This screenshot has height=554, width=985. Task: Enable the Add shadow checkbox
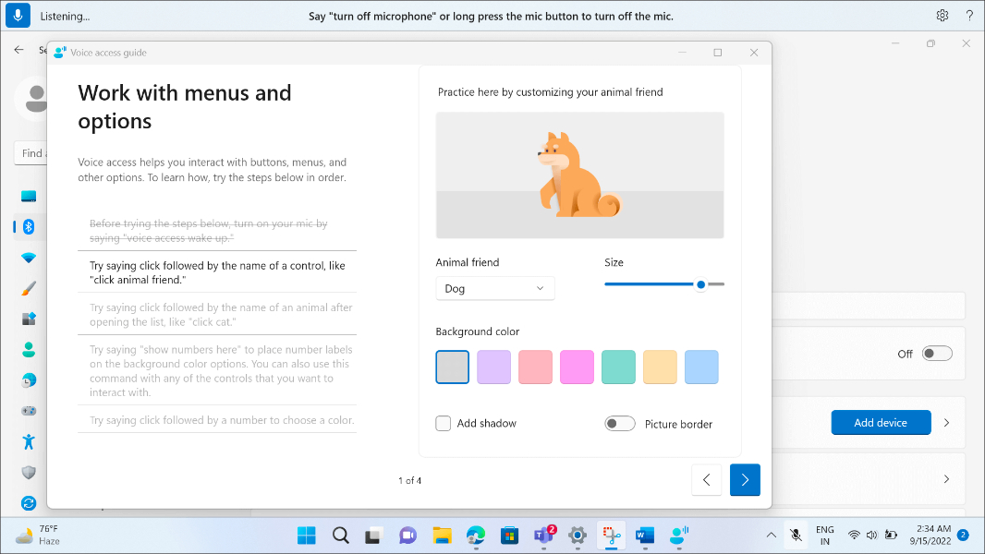443,423
